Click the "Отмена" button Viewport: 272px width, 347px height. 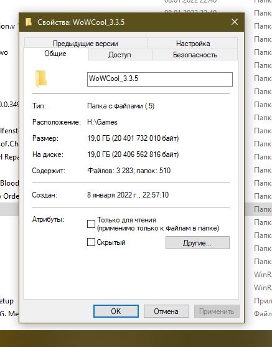coord(166,311)
